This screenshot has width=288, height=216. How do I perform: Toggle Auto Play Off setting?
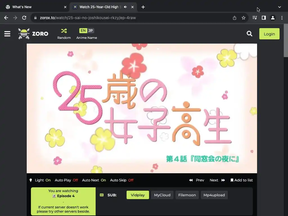(66, 180)
